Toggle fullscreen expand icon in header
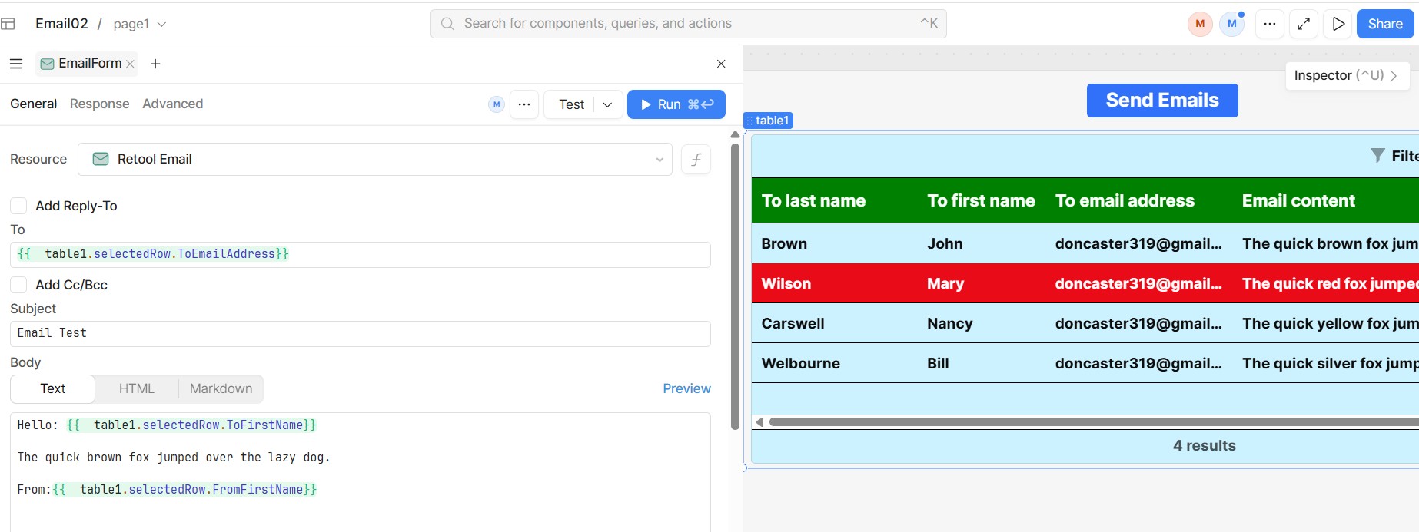This screenshot has height=532, width=1419. click(1304, 24)
